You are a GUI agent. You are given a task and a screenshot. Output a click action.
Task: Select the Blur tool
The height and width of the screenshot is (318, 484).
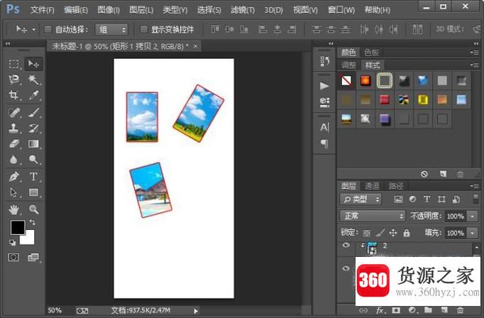pos(13,160)
